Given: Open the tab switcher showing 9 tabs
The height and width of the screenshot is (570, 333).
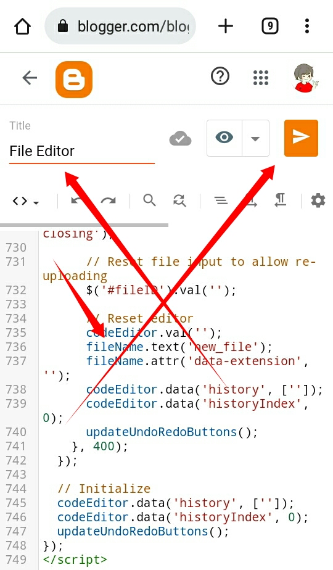Looking at the screenshot, I should coord(269,26).
